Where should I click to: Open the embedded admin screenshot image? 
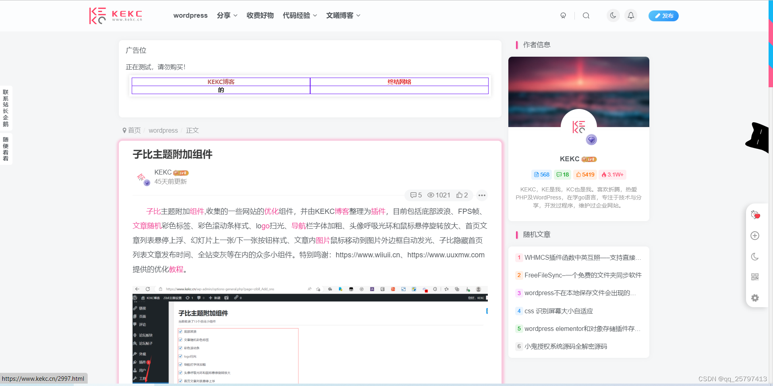pyautogui.click(x=310, y=335)
